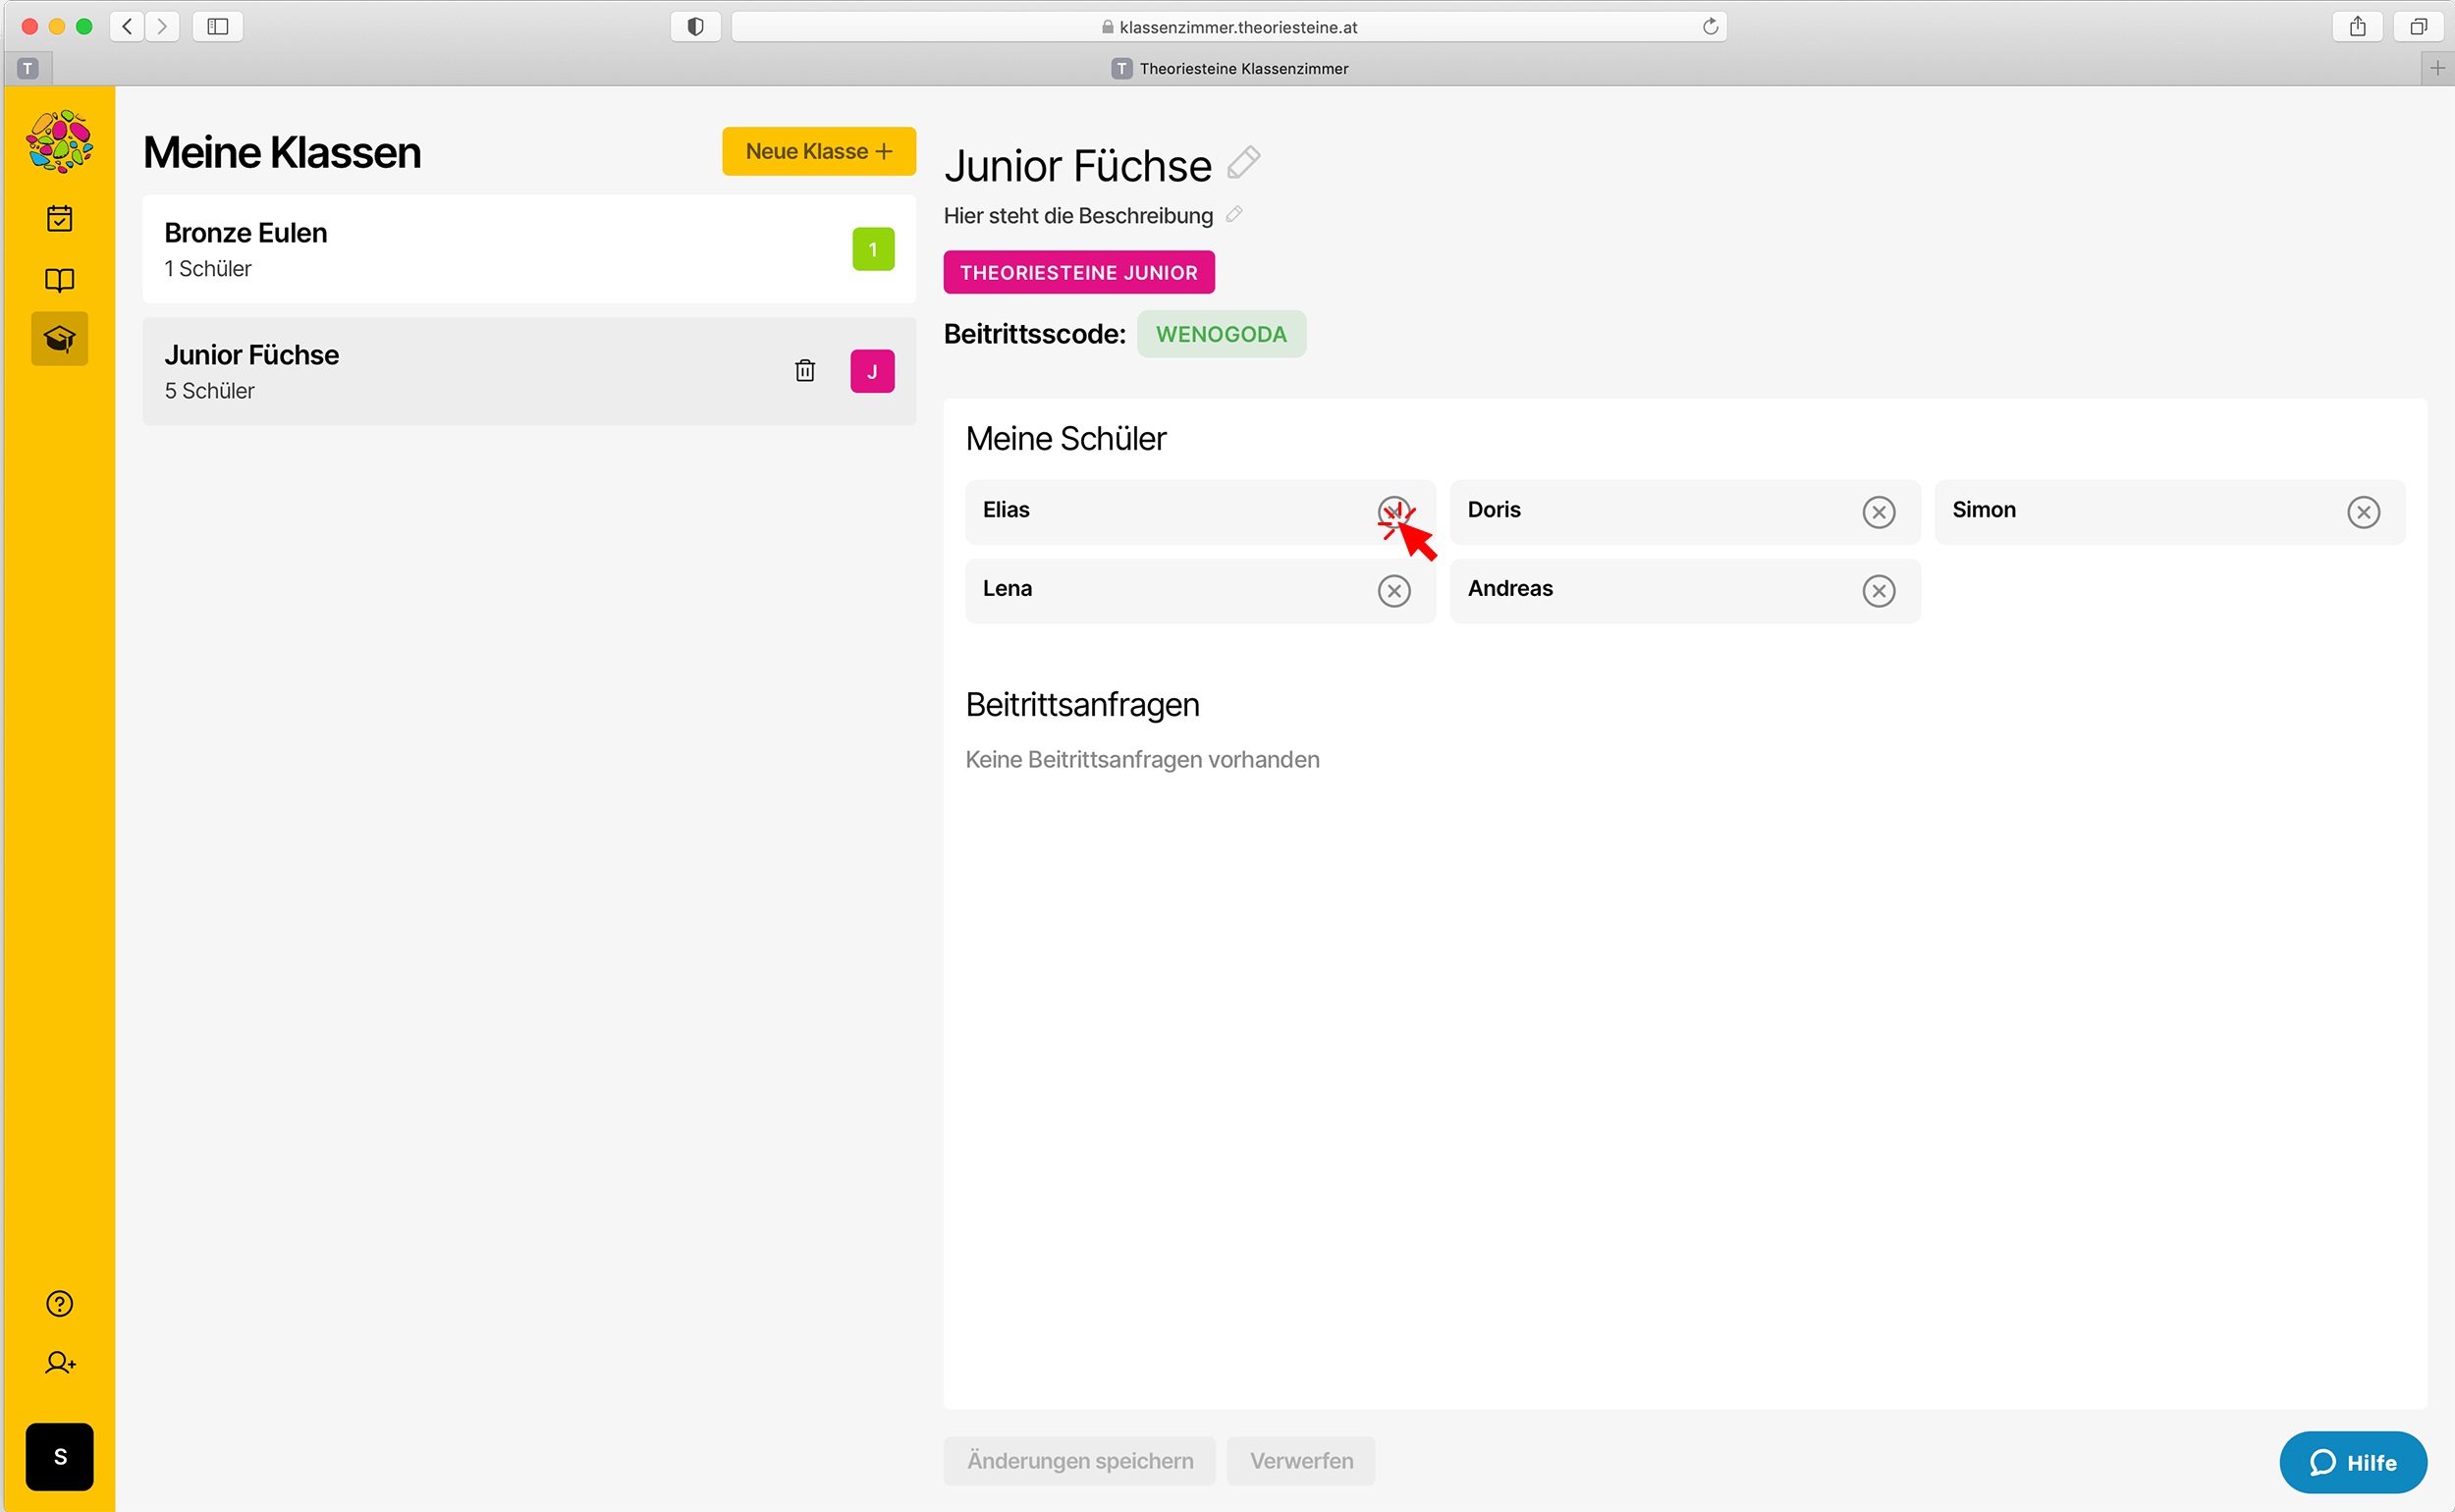The height and width of the screenshot is (1512, 2455).
Task: Remove student Andreas from the class
Action: click(1879, 591)
